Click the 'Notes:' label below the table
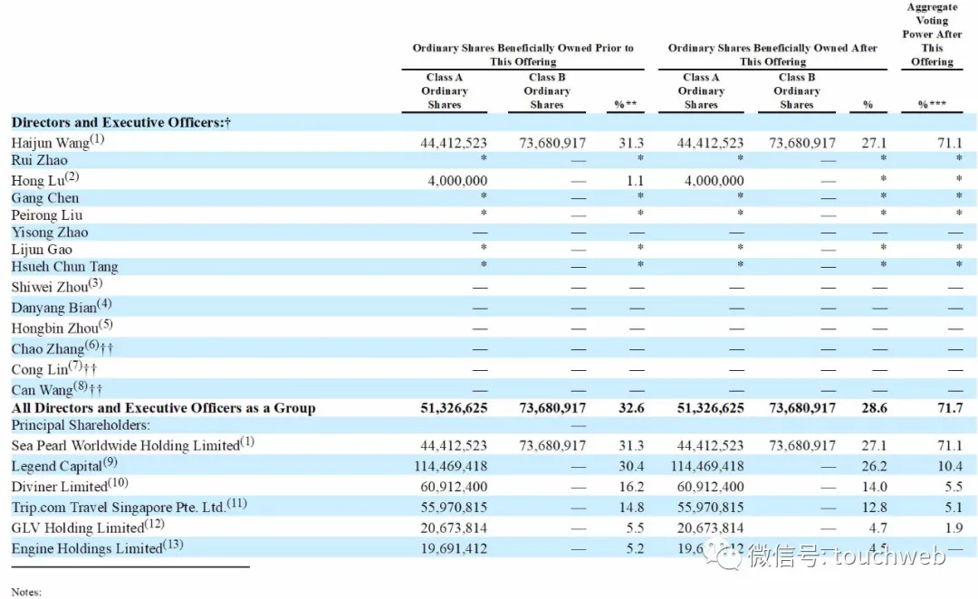The width and height of the screenshot is (978, 599). pyautogui.click(x=26, y=592)
